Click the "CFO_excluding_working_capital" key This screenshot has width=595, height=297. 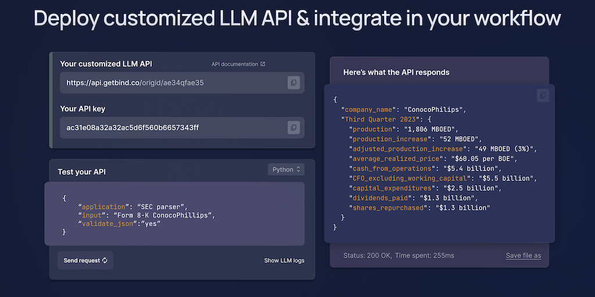pyautogui.click(x=410, y=178)
